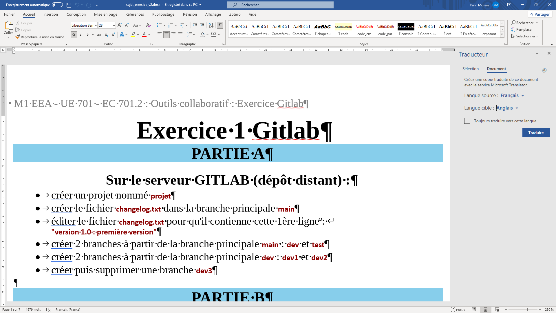Adjust the zoom slider handle

pyautogui.click(x=527, y=310)
